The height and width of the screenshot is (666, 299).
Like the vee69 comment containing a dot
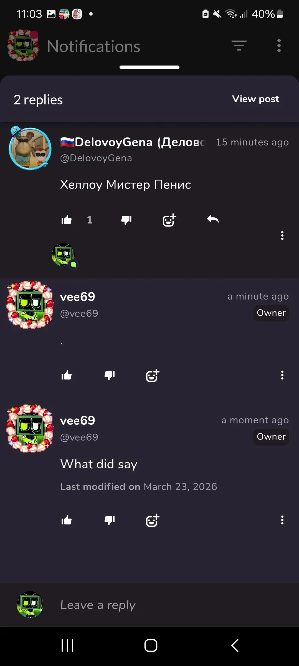click(x=67, y=375)
